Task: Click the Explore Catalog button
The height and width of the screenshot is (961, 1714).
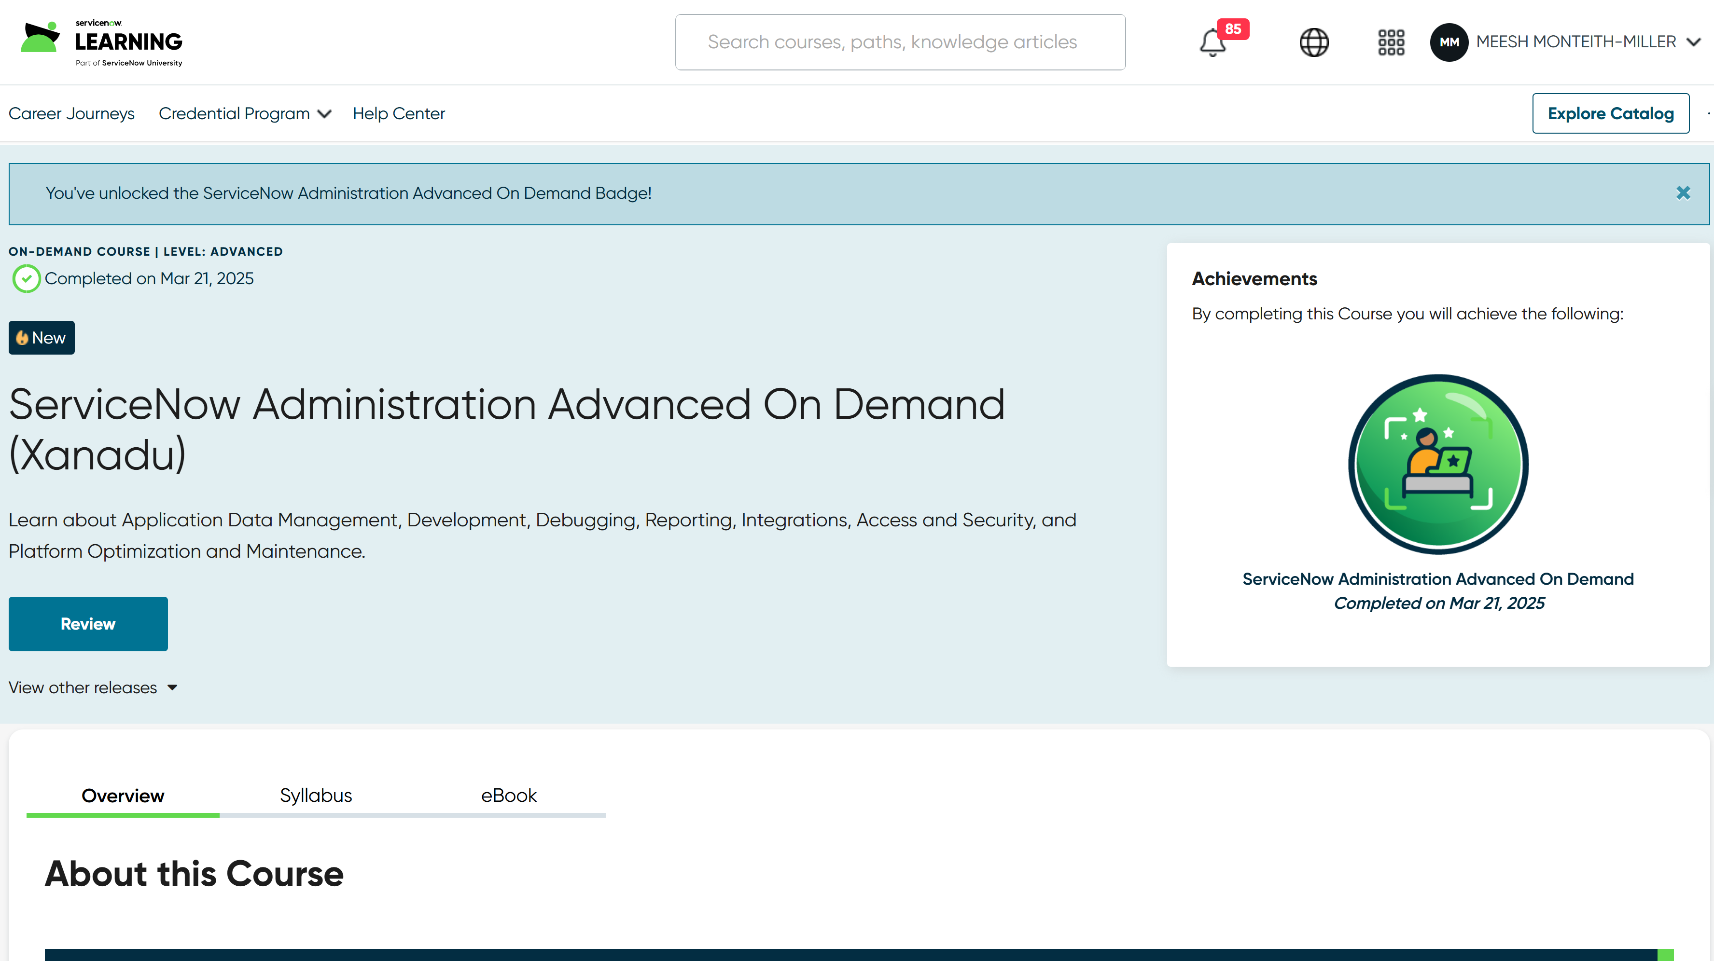Action: click(1610, 114)
